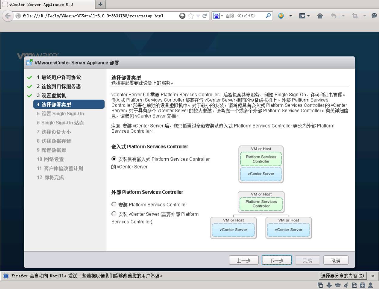This screenshot has width=379, height=289.
Task: Click step 10 网络设置
Action: 50,159
